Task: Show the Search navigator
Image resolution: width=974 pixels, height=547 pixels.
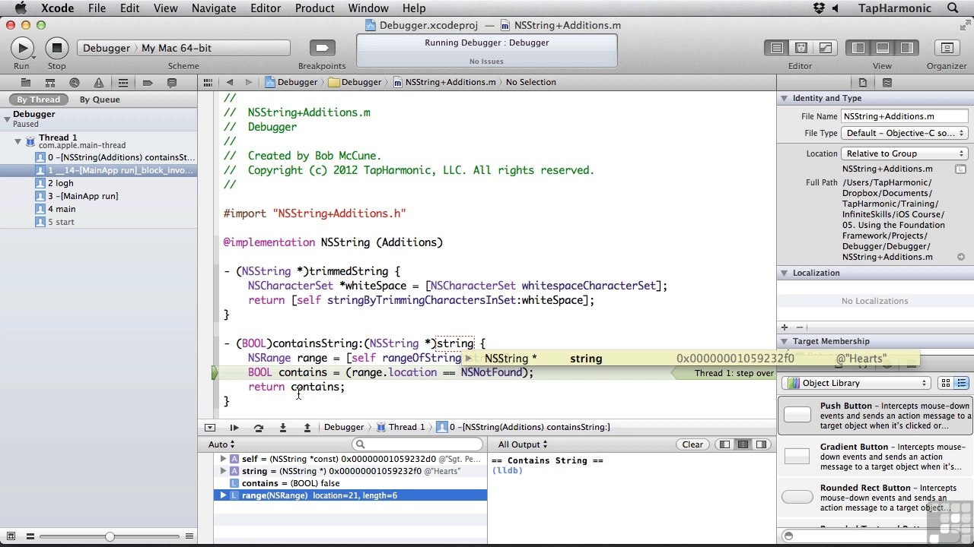Action: pos(74,82)
